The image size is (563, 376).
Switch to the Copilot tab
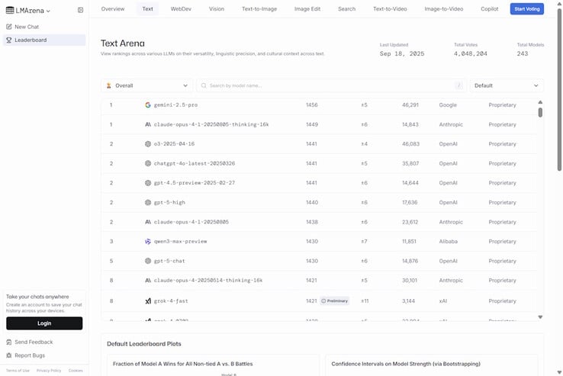[490, 8]
